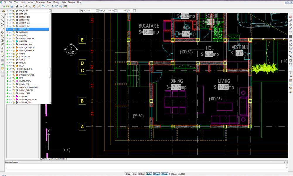Open the Dimension menu
293x176 pixels.
tap(40, 2)
